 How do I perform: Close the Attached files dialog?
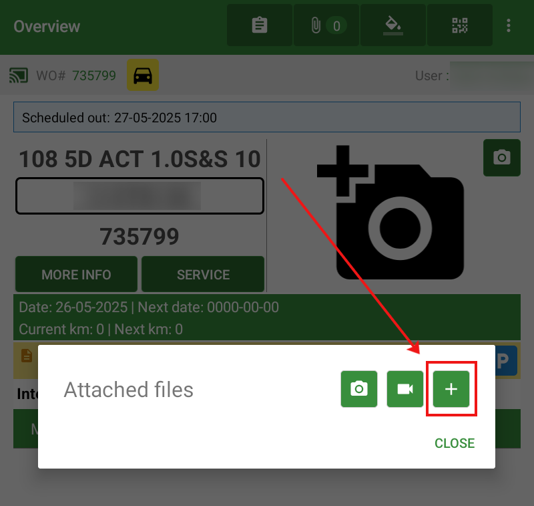click(x=455, y=443)
